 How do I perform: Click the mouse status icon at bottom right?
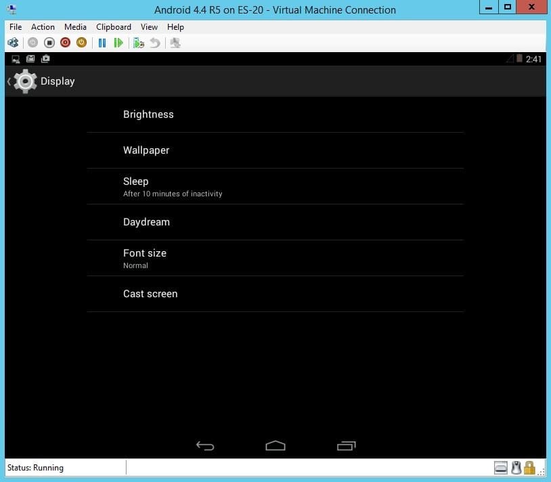pos(516,468)
